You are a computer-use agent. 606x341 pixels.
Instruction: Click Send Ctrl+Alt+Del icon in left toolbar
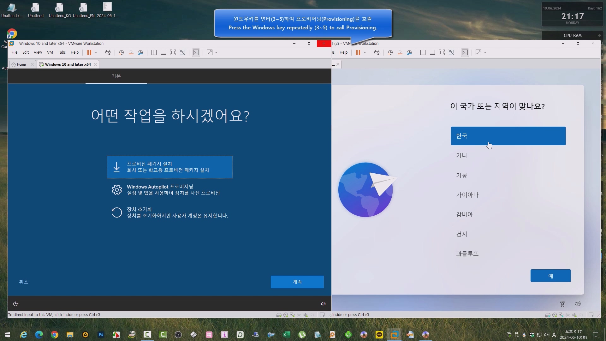[108, 52]
